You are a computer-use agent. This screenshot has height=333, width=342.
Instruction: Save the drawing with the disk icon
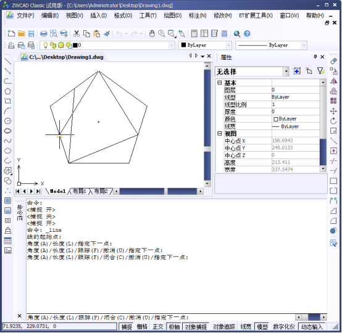(x=31, y=33)
